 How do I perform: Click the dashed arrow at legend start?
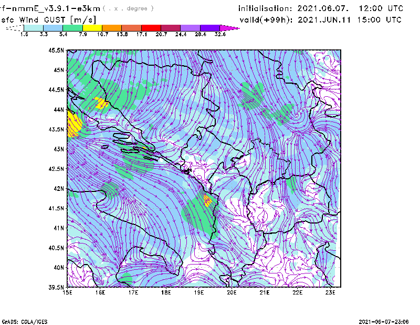pos(14,28)
